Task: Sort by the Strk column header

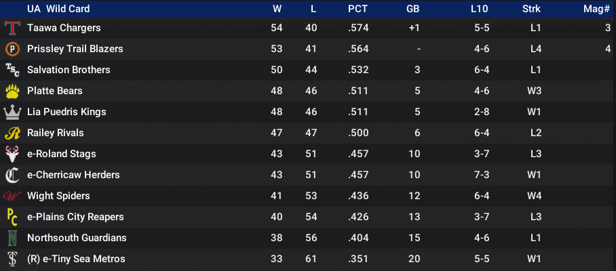Action: click(531, 9)
